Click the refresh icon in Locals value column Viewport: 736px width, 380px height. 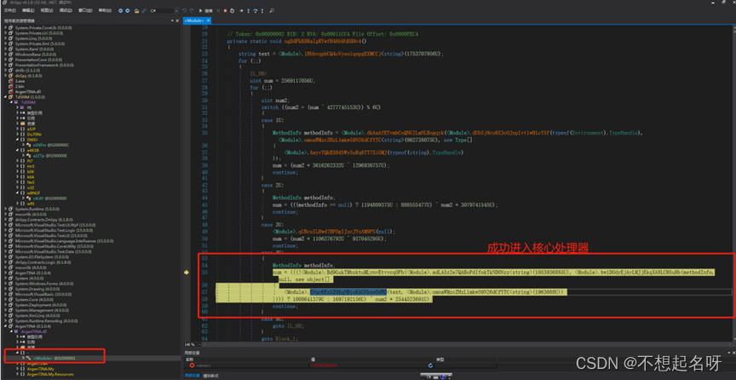point(430,365)
